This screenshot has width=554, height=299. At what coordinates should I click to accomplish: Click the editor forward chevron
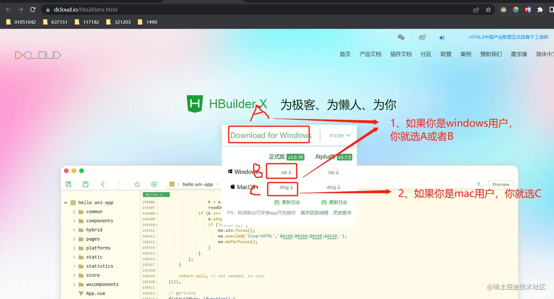[x=119, y=184]
